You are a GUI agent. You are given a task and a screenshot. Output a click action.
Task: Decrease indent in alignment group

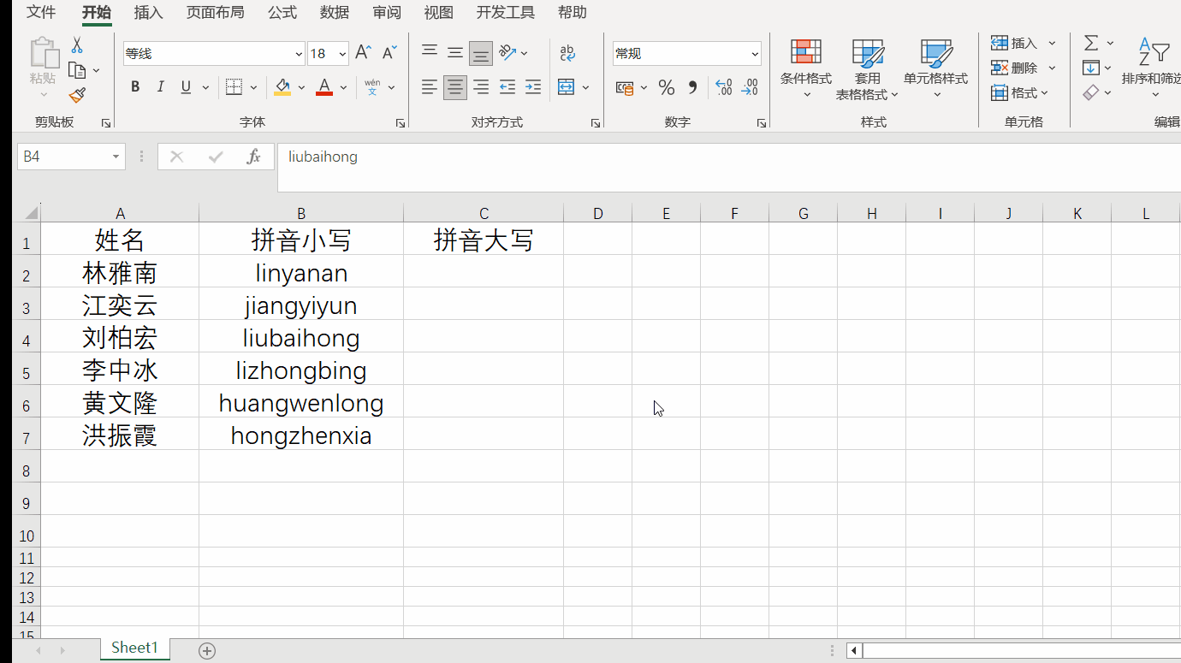(507, 86)
